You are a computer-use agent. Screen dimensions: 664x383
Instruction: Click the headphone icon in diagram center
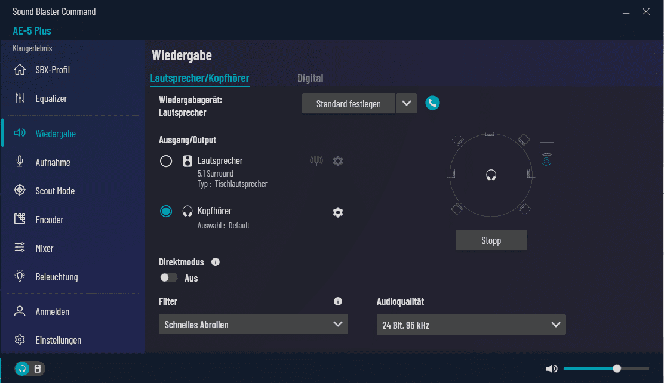pyautogui.click(x=491, y=175)
